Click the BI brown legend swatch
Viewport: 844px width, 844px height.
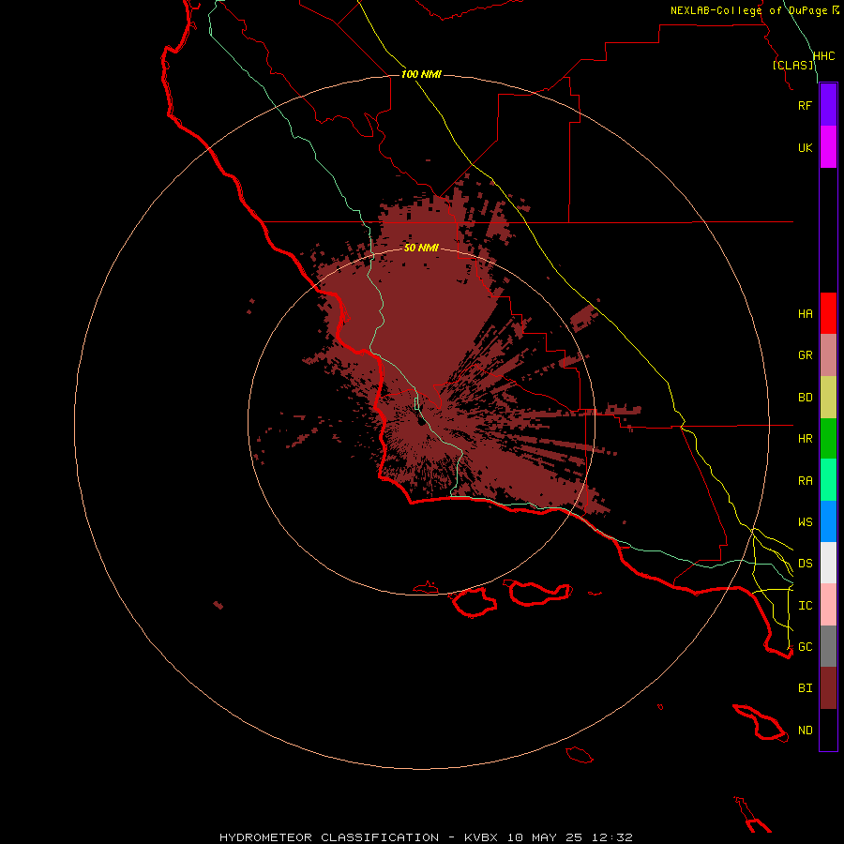click(x=828, y=688)
